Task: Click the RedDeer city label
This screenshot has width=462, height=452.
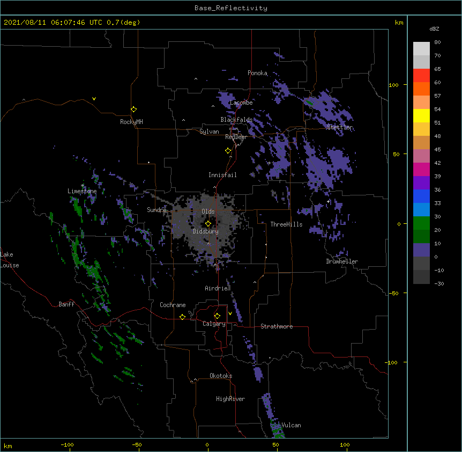Action: (x=236, y=137)
